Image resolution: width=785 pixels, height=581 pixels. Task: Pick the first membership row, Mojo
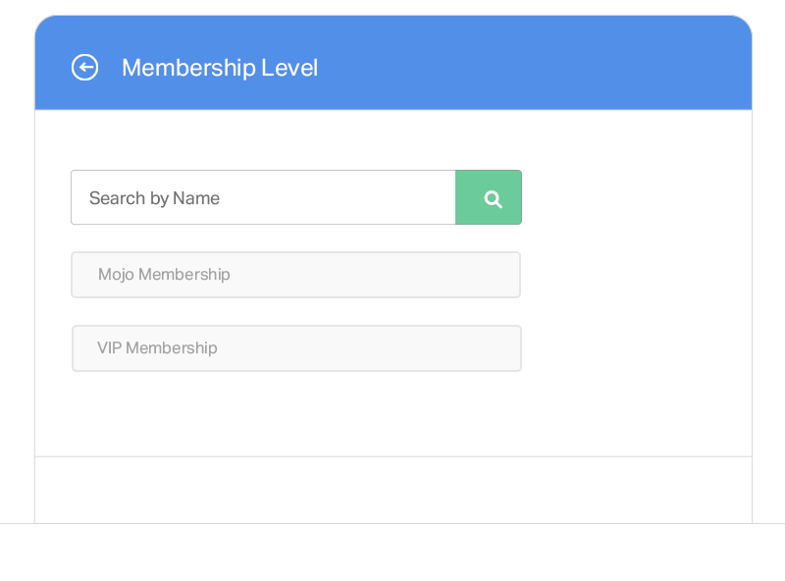click(296, 275)
